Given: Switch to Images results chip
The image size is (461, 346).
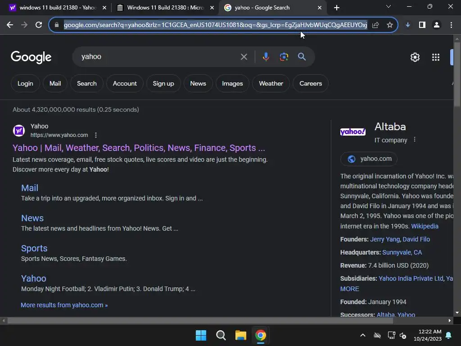Looking at the screenshot, I should click(x=232, y=83).
